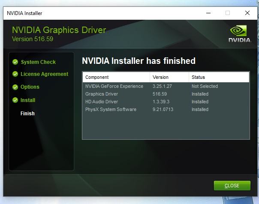Select the NVIDIA GeForce Experience row
The height and width of the screenshot is (204, 259).
click(166, 86)
